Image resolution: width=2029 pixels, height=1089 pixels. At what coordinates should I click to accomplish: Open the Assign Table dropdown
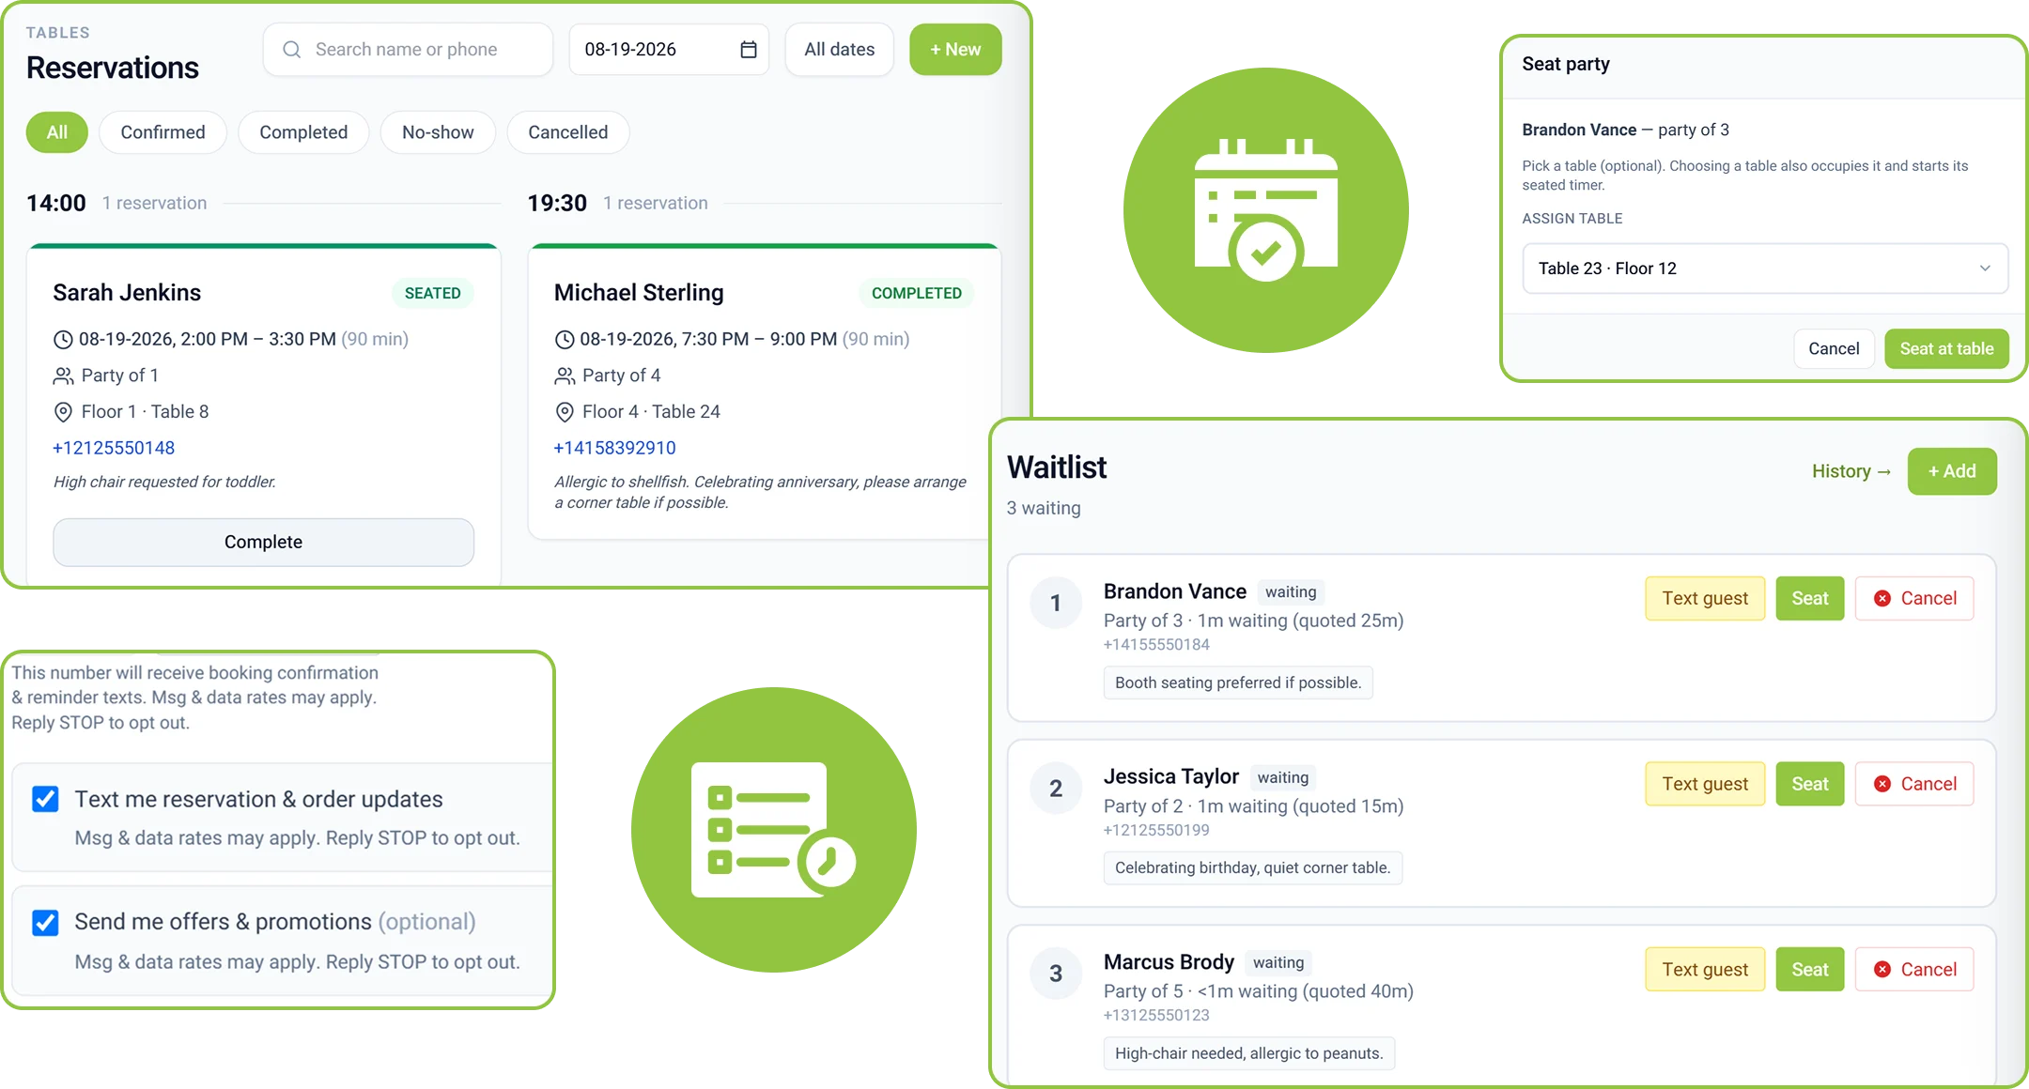click(1764, 268)
